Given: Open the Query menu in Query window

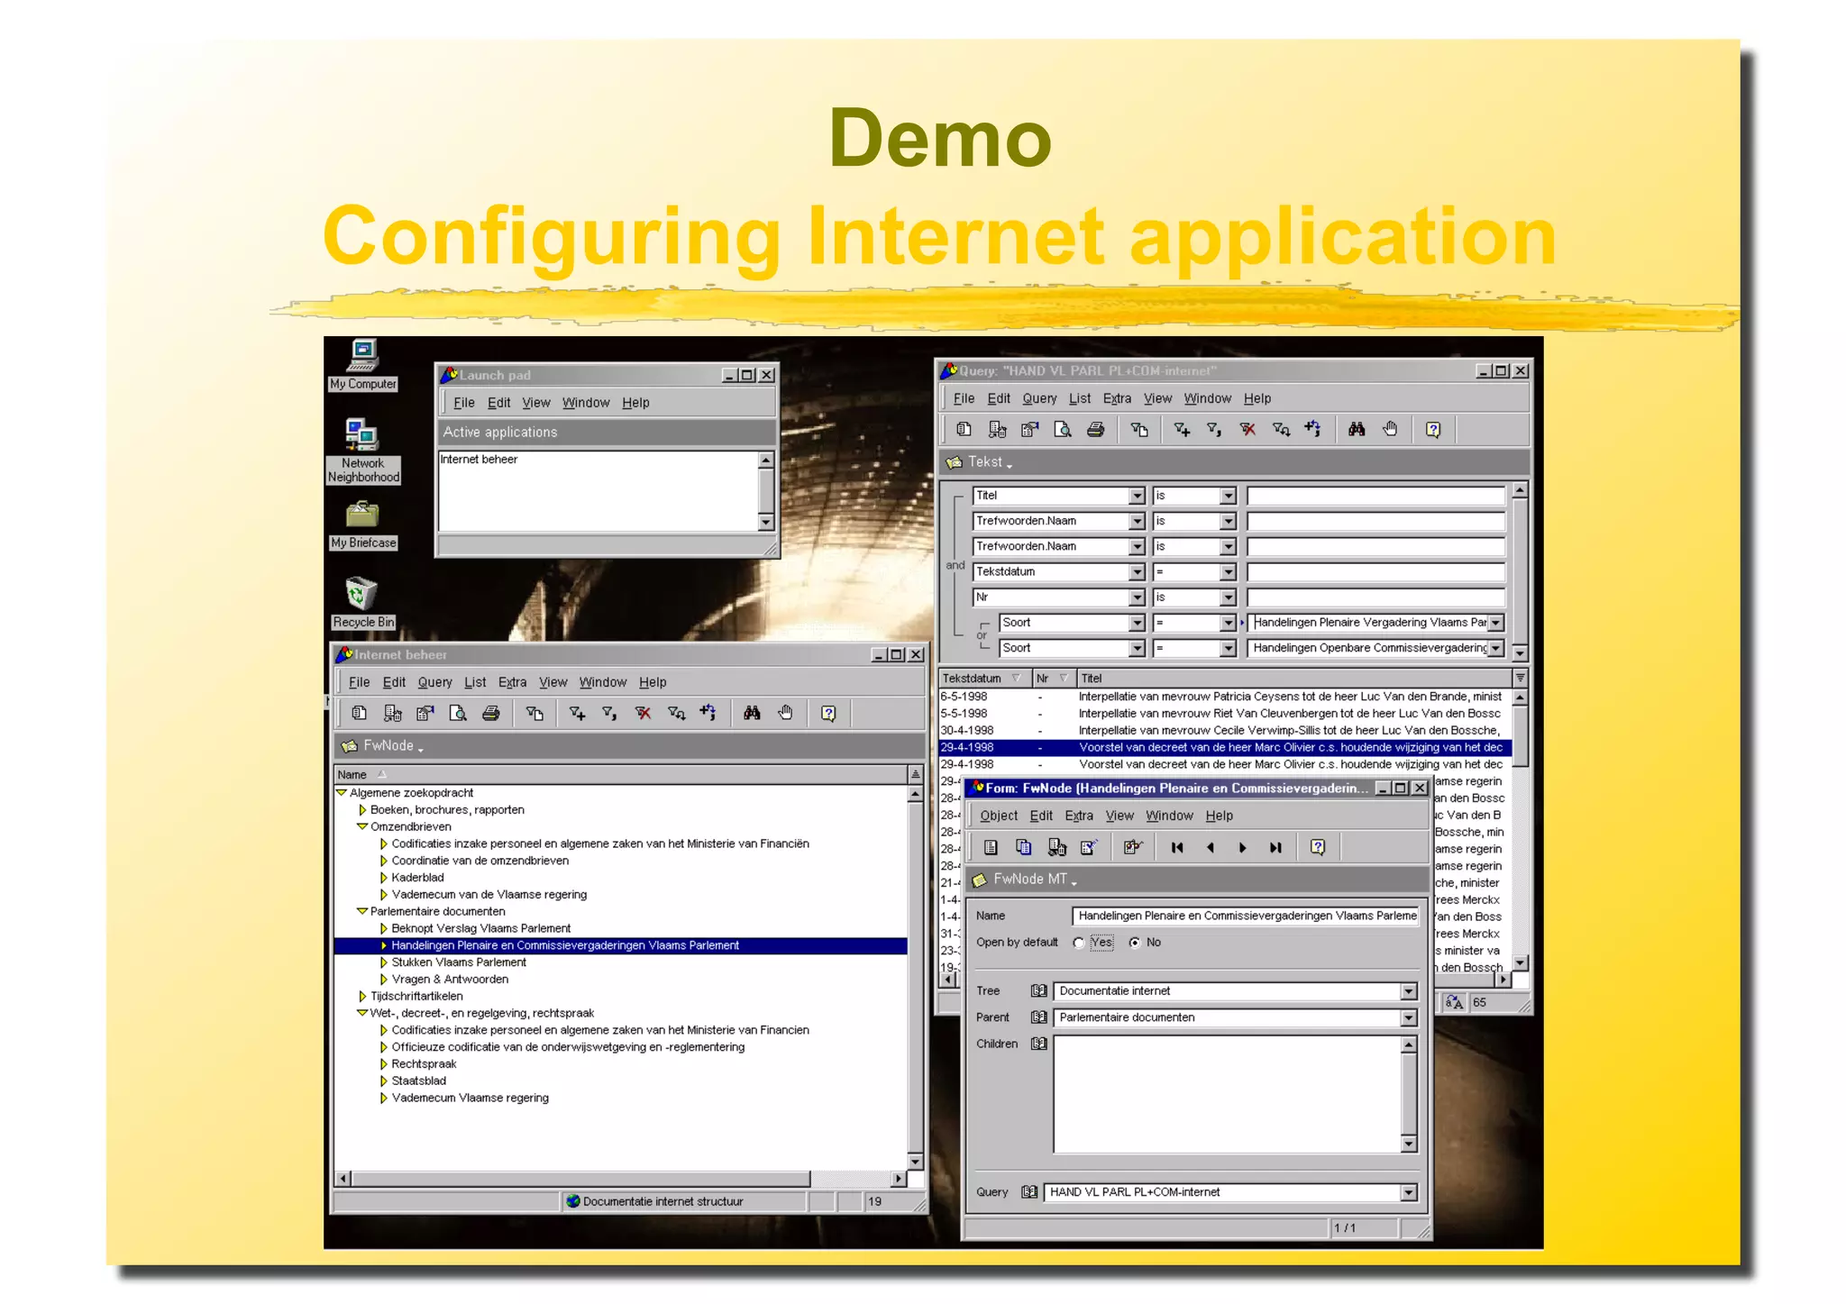Looking at the screenshot, I should click(x=1039, y=398).
